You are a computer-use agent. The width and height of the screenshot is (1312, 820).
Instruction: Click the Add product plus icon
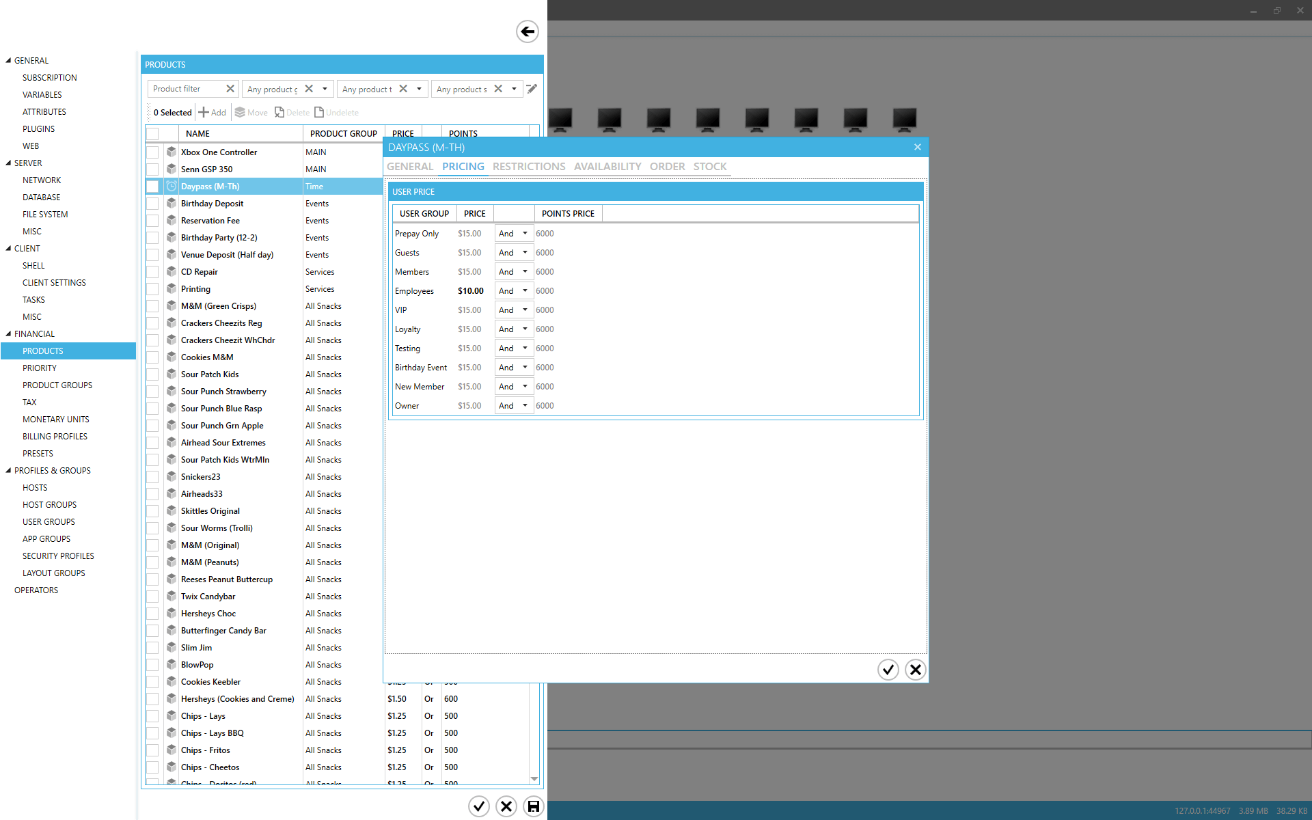click(204, 112)
